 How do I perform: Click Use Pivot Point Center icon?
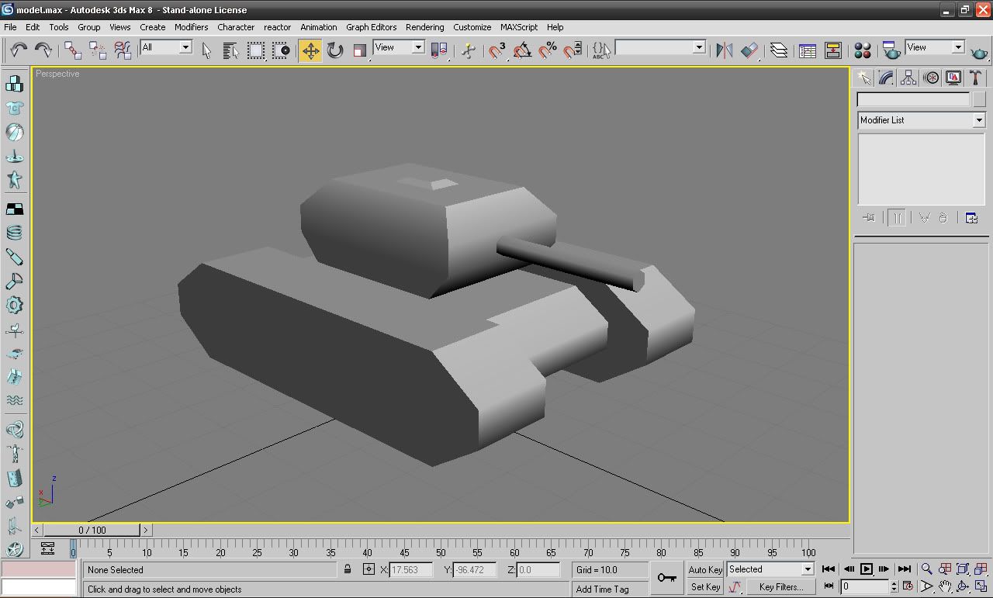tap(439, 50)
